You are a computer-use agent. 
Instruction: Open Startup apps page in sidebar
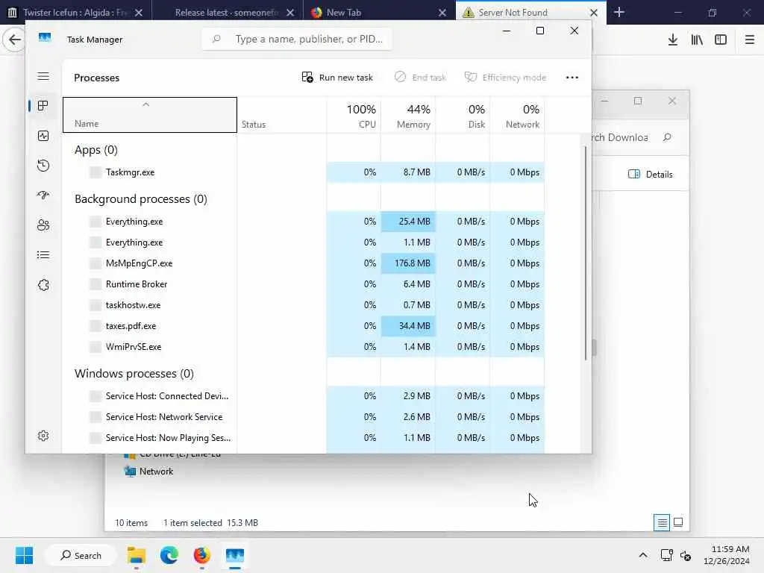(x=43, y=195)
